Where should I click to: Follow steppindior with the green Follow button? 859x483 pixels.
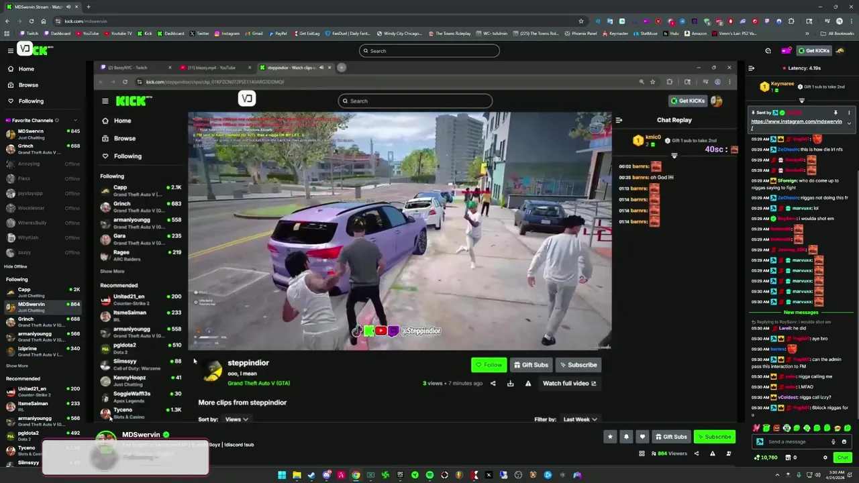489,365
